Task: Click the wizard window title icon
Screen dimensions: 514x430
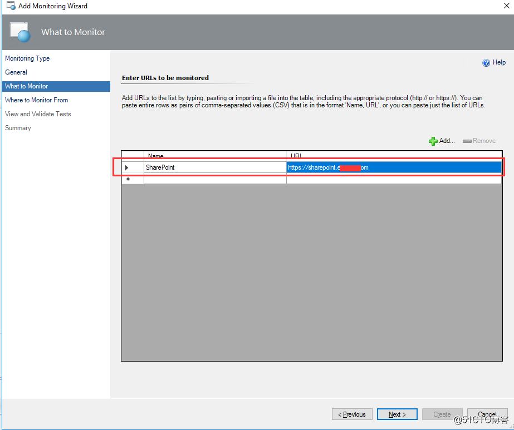Action: coord(11,6)
